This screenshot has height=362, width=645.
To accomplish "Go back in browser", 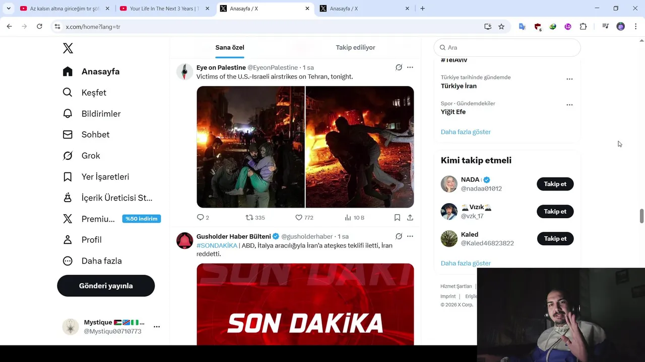I will point(9,27).
